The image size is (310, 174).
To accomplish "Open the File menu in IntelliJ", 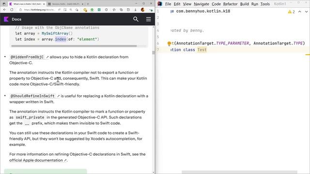I will 168,4.
